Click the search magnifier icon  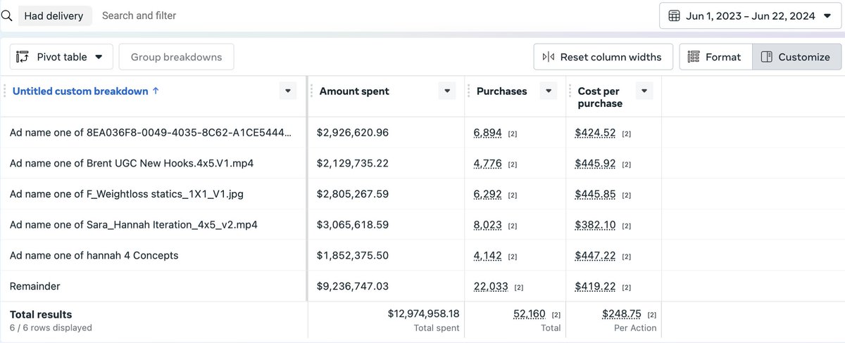pos(6,15)
